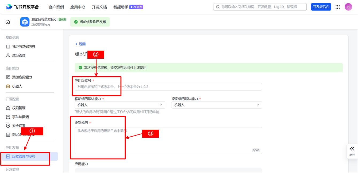Expand the 移动端的默认能力 dropdown
The image size is (358, 173).
pos(120,105)
